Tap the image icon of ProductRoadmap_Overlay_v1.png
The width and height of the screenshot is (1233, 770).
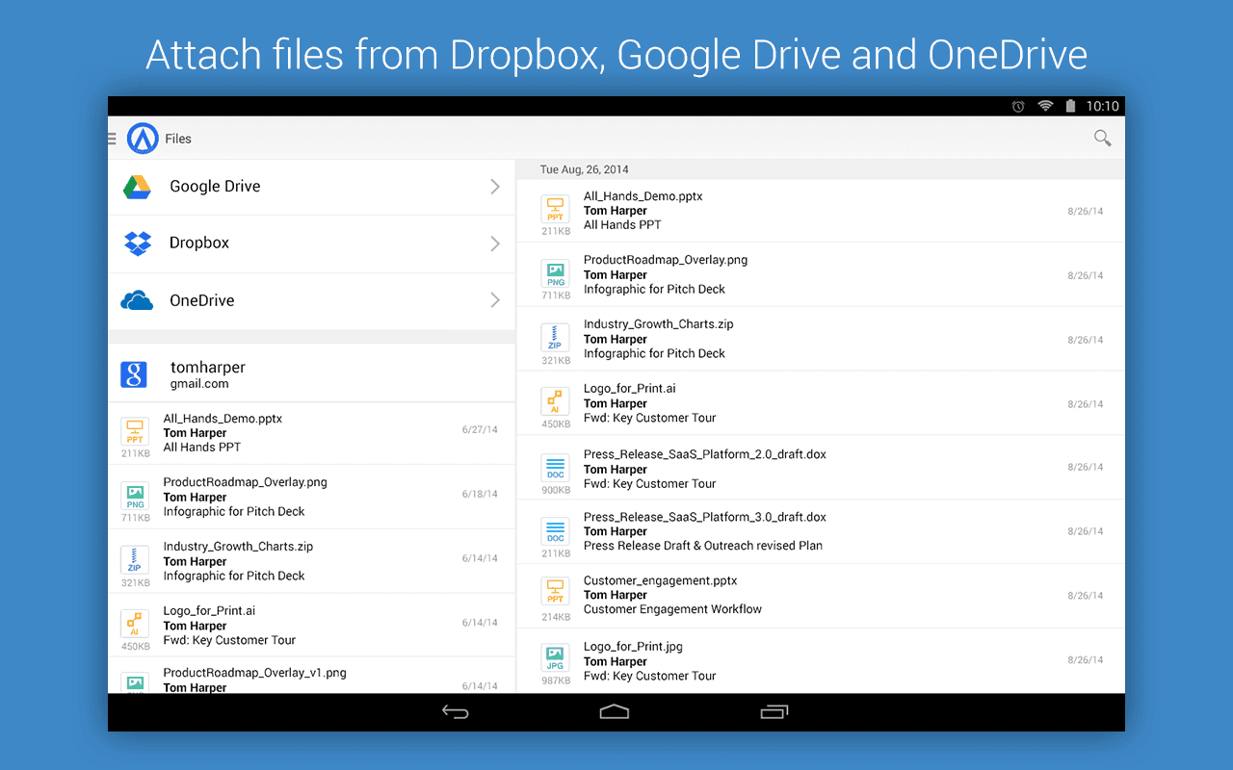click(x=135, y=682)
